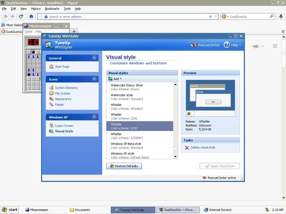Screen dimensions: 286x214
Task: Open the Tools menu in Mypal
Action: [67, 9]
